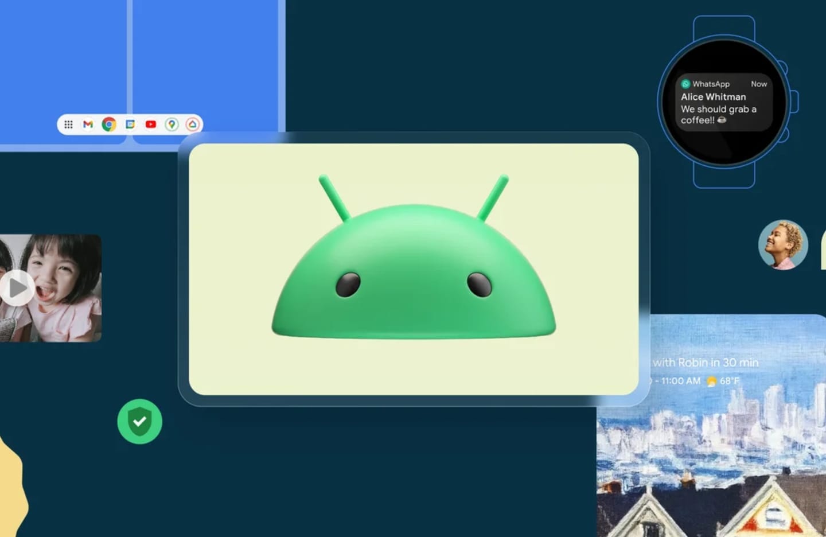The height and width of the screenshot is (537, 826).
Task: Tap the sun weather icon beside 68°F
Action: coord(711,382)
